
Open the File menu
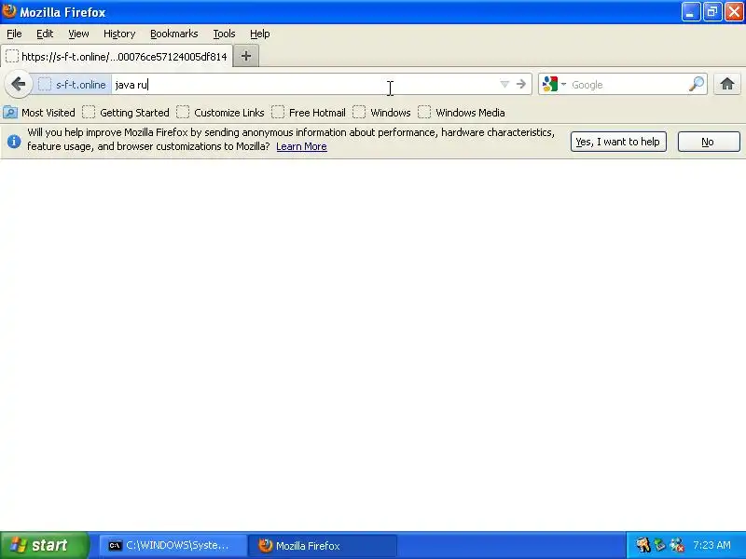tap(14, 34)
